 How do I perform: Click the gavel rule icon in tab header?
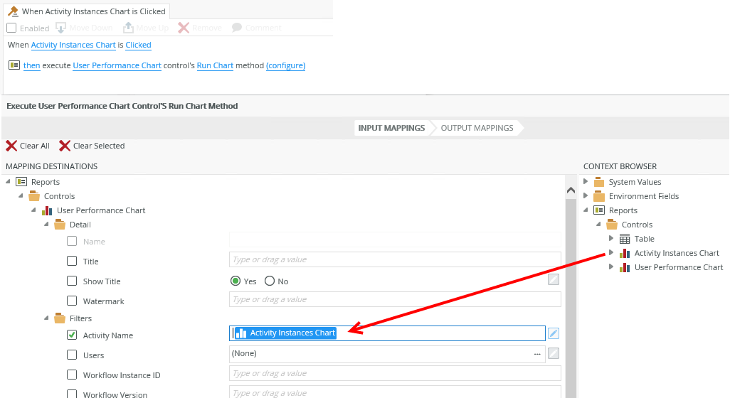tap(13, 11)
